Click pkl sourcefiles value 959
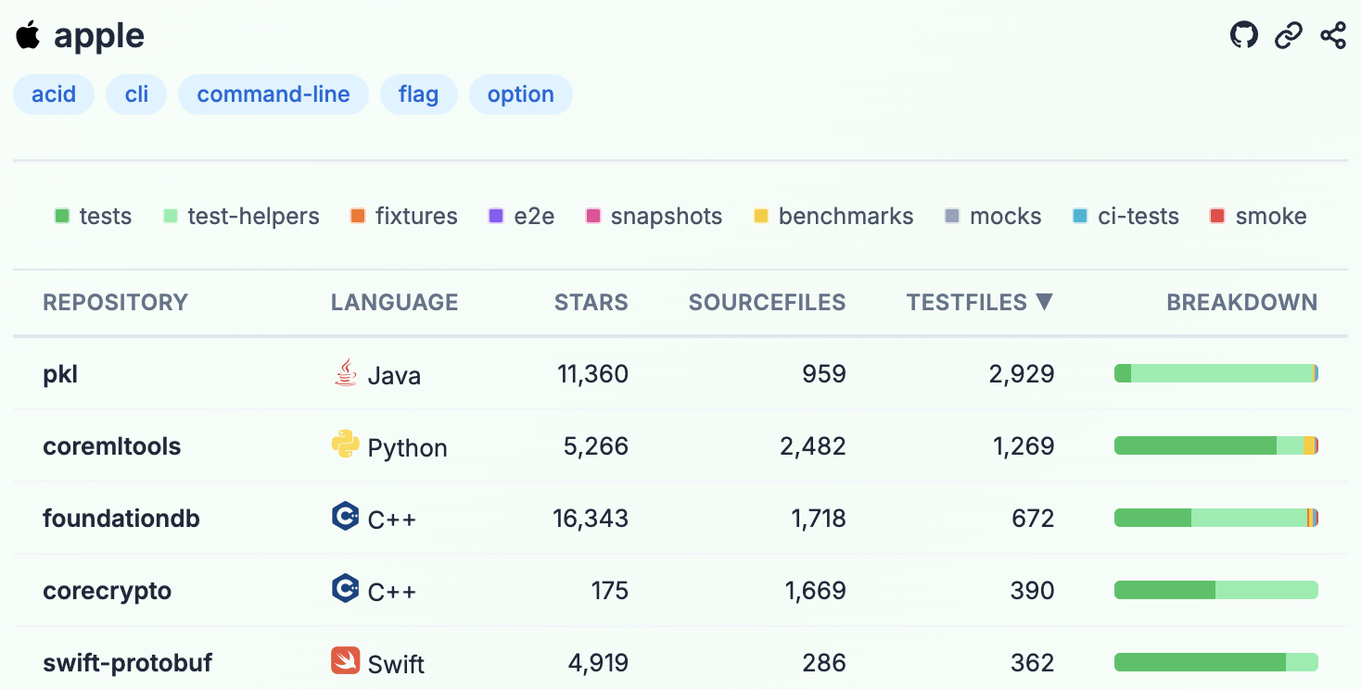1361x689 pixels. [x=825, y=374]
